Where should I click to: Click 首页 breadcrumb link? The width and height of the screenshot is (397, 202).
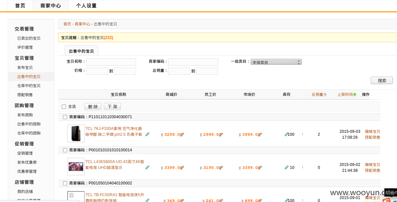(67, 24)
